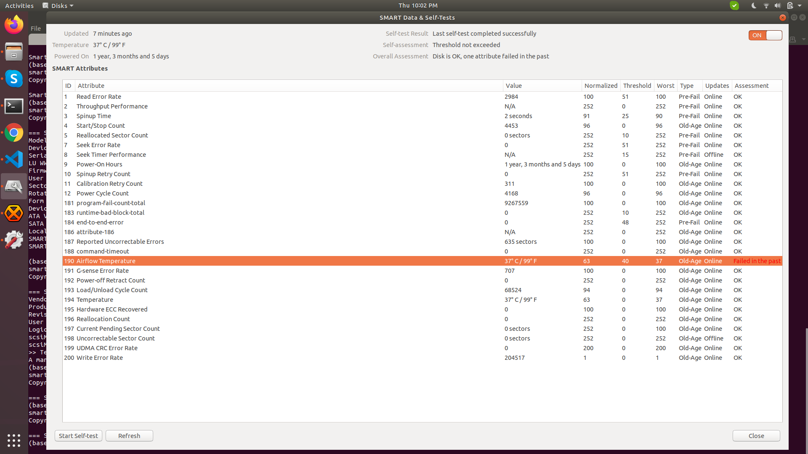
Task: Refresh the SMART data
Action: (129, 436)
